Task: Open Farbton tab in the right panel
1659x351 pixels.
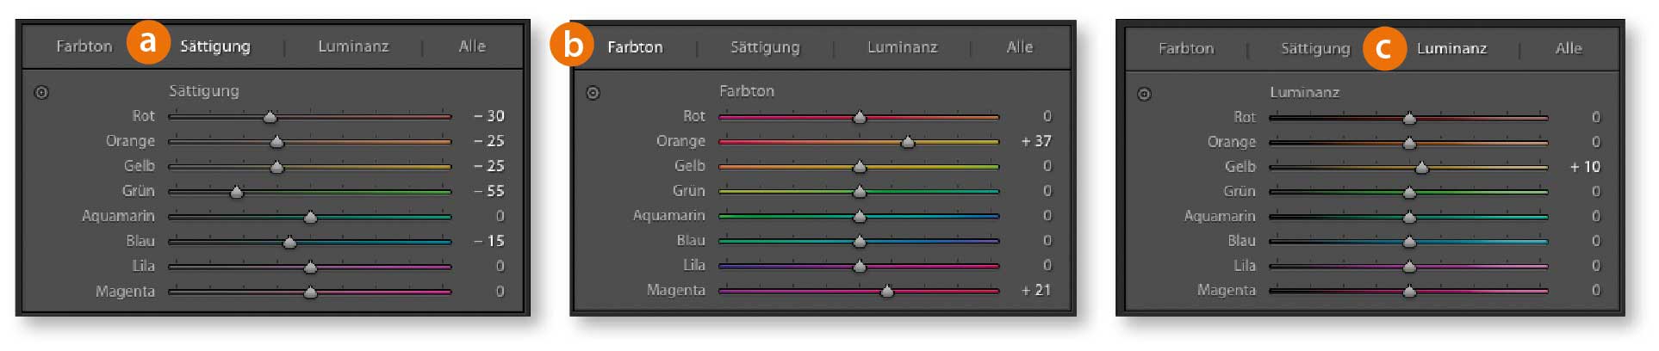Action: pyautogui.click(x=1186, y=48)
